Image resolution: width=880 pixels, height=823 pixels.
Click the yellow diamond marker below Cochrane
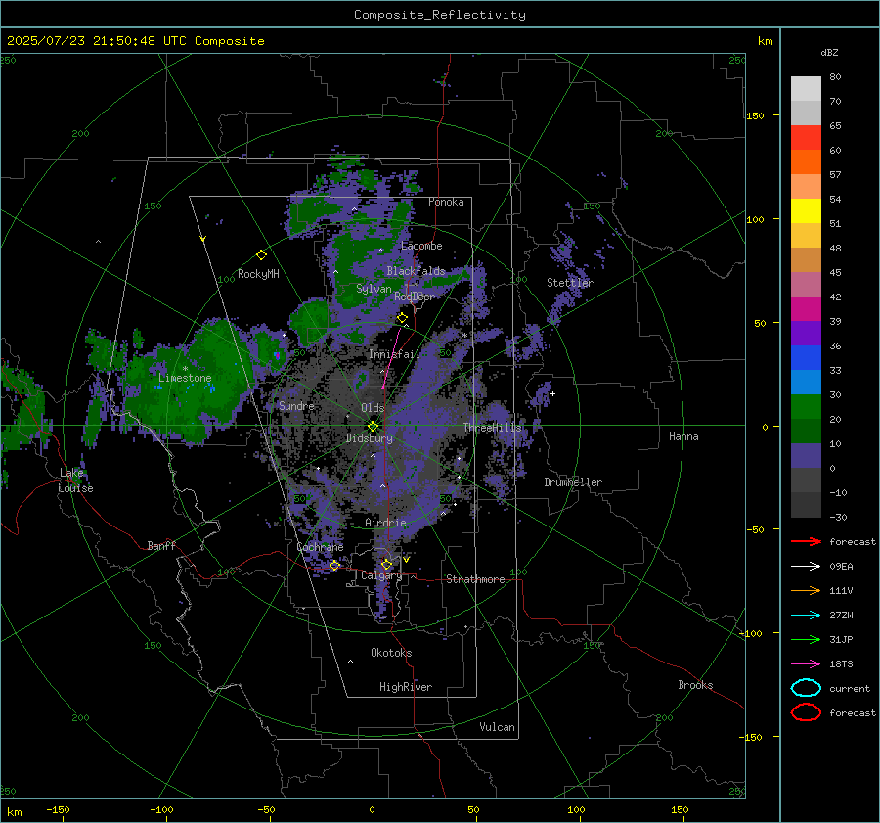click(x=334, y=566)
